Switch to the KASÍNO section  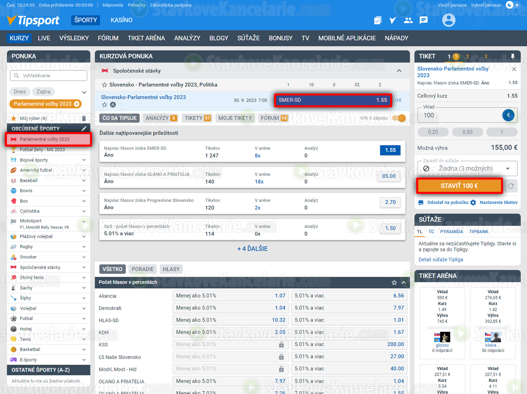pos(122,20)
